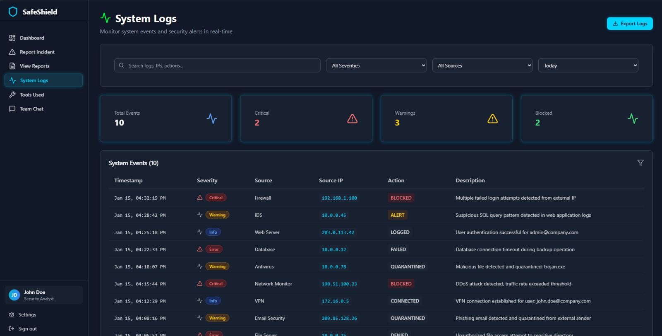
Task: Click the magnifier icon in search box
Action: tap(121, 65)
